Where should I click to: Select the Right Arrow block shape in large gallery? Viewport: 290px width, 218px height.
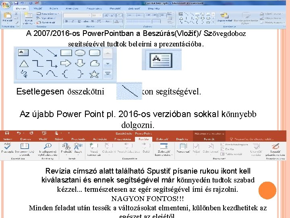pos(66,63)
